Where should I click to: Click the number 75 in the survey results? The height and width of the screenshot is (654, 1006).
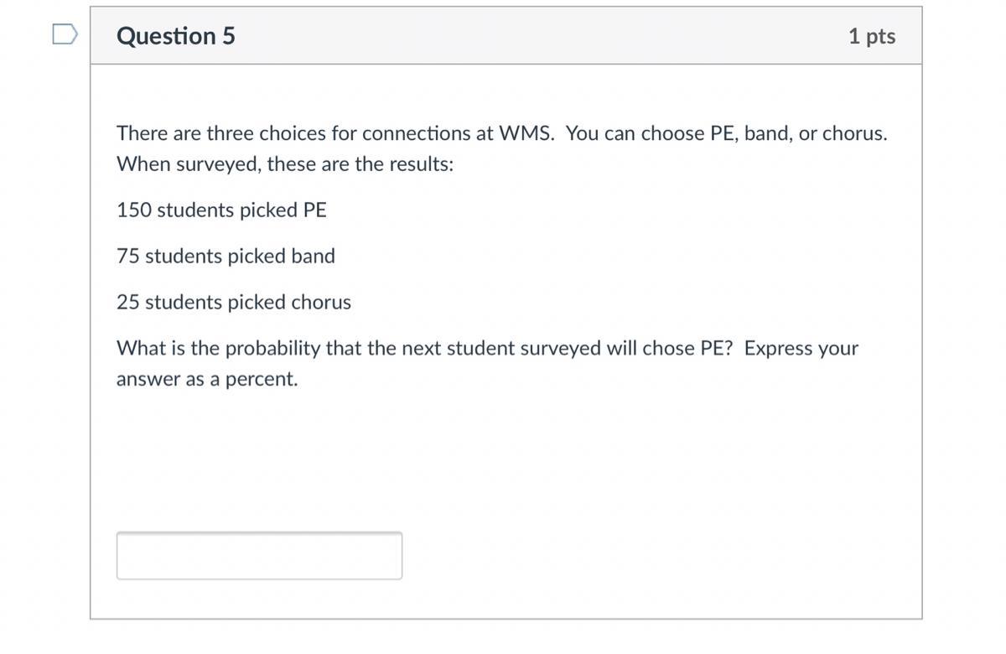[127, 256]
